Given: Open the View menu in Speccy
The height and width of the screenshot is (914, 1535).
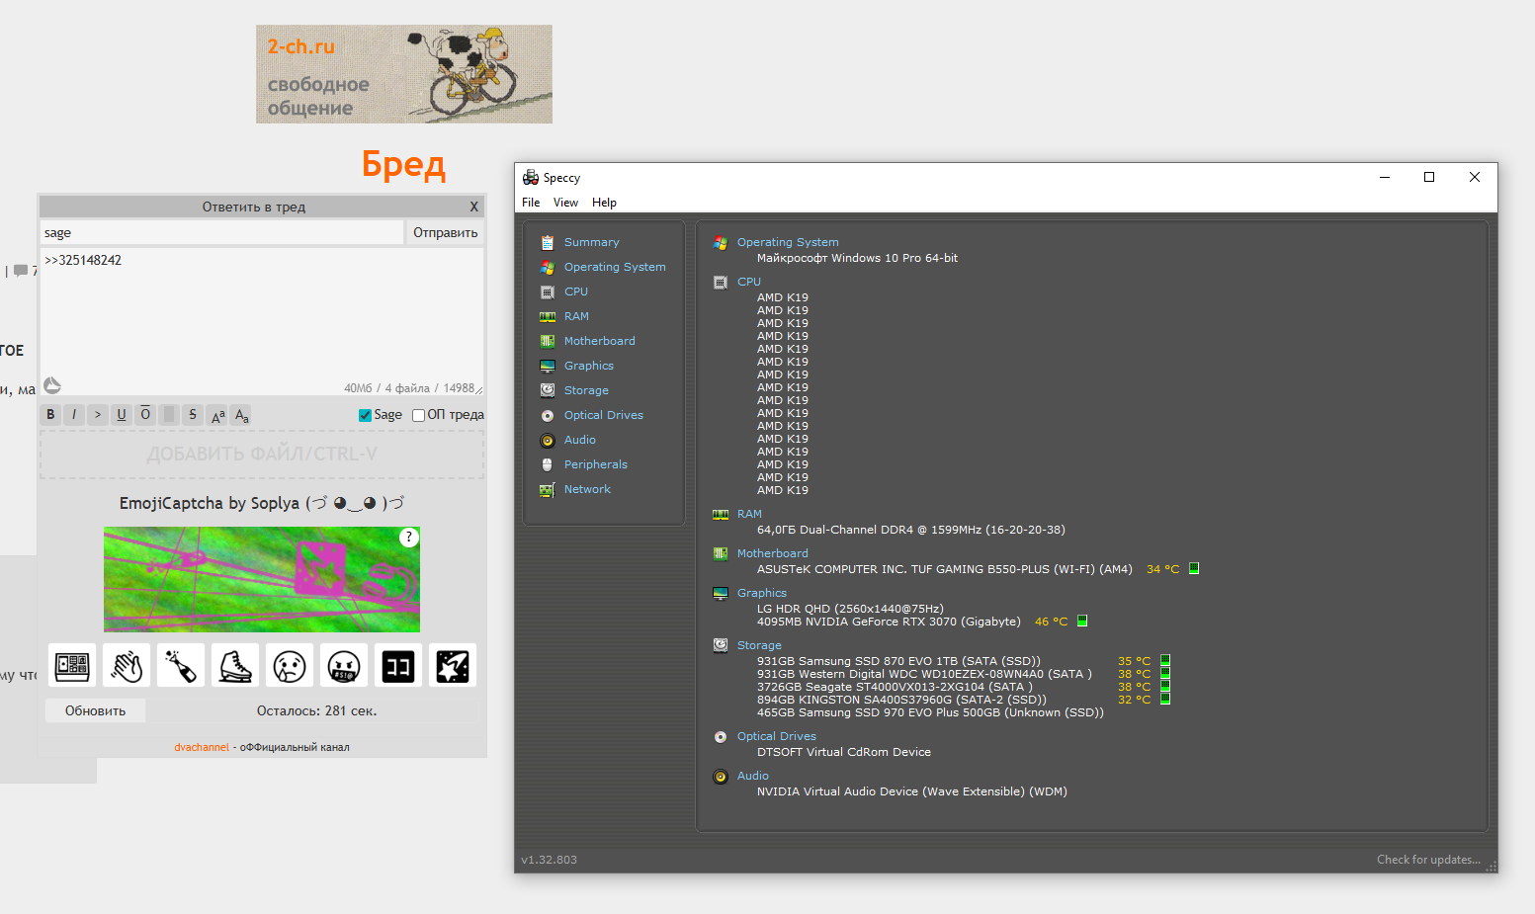Looking at the screenshot, I should pos(565,203).
